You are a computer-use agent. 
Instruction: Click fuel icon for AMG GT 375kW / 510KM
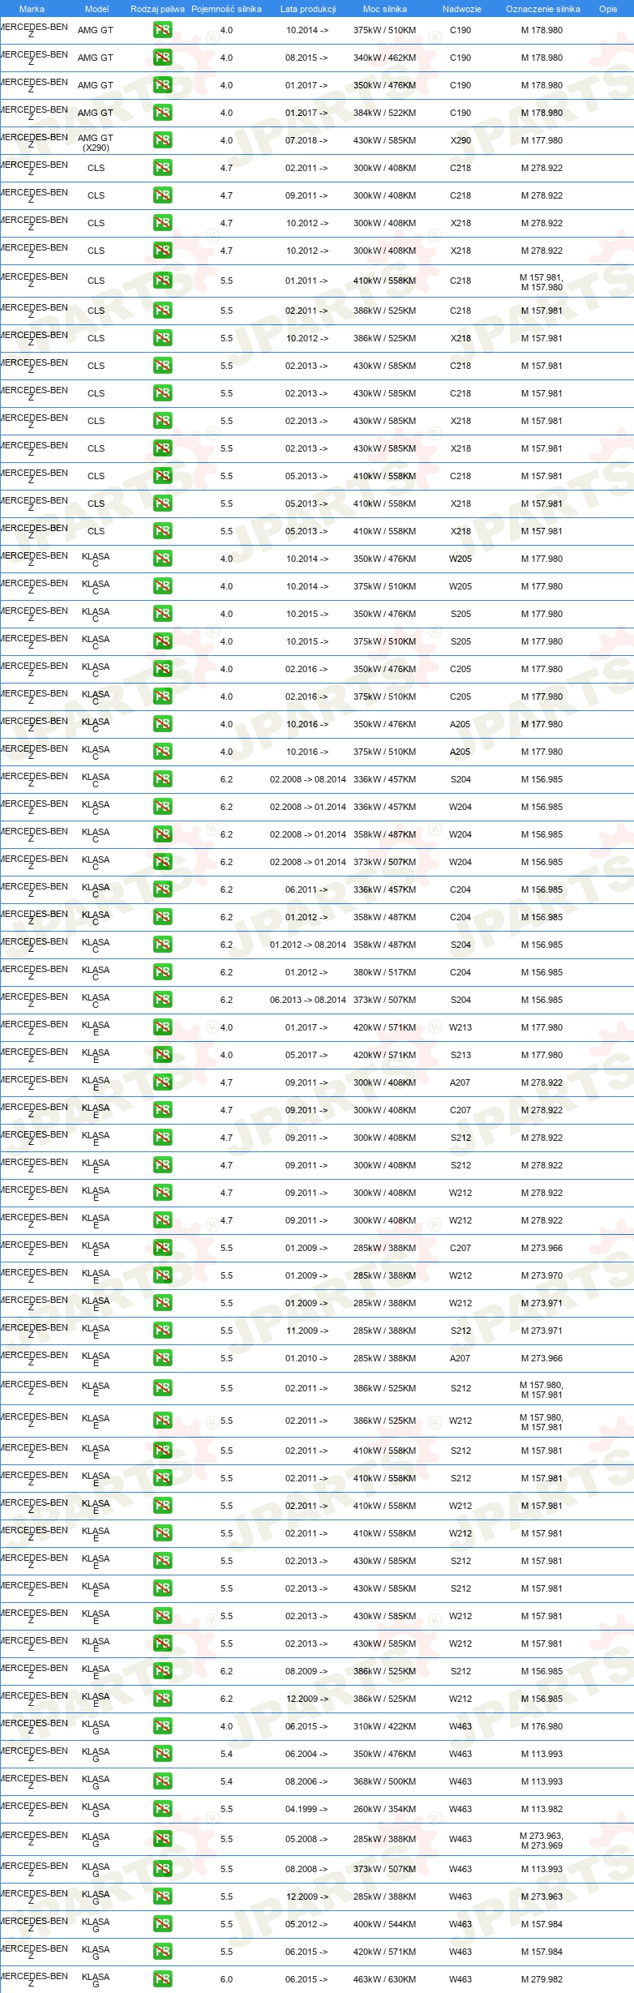pos(162,30)
